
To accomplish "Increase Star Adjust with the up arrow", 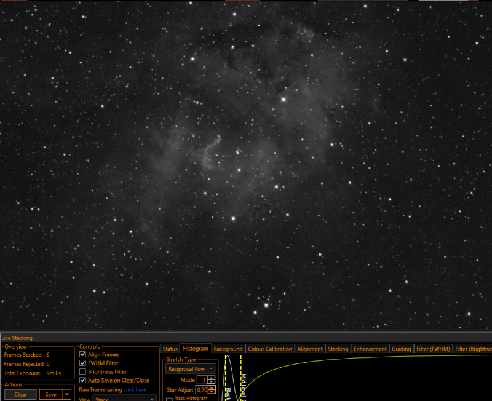I will (x=212, y=388).
